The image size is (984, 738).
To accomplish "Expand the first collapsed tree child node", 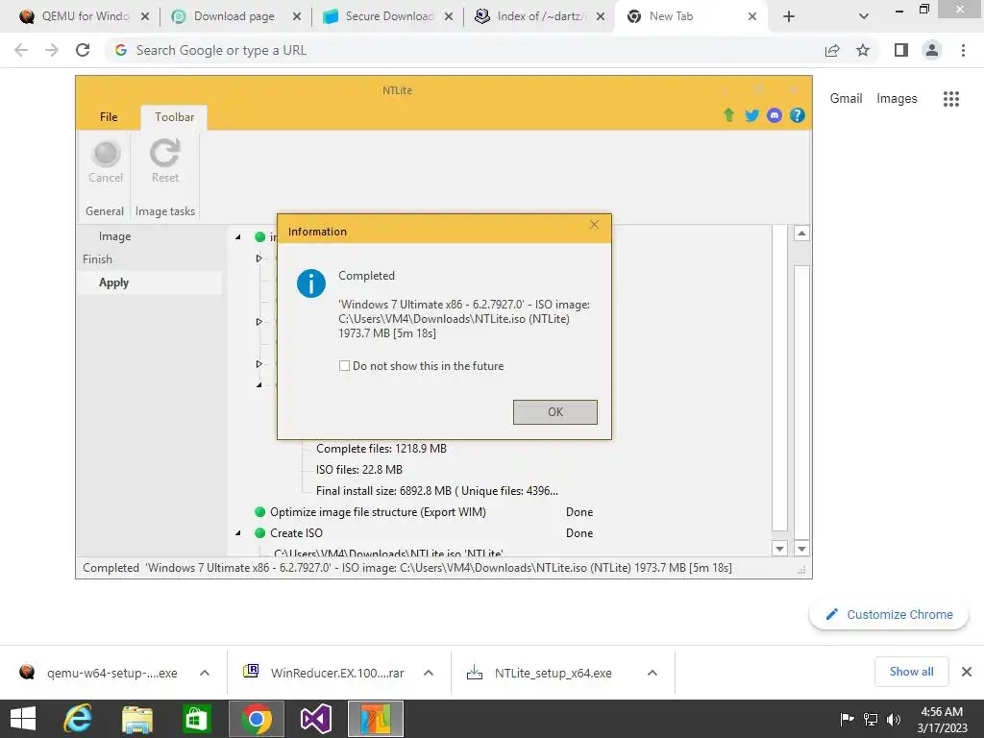I will [258, 258].
